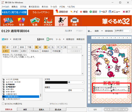Open お知らせ notifications bell

pyautogui.click(x=62, y=12)
